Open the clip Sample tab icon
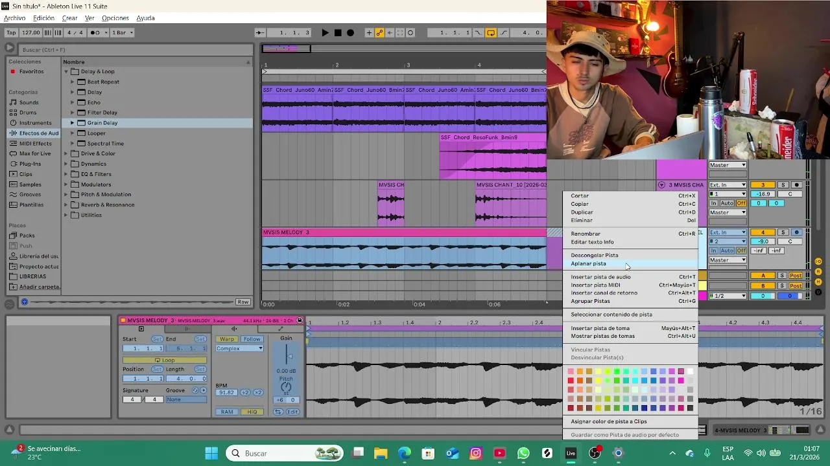Viewport: 830px width, 466px height. [234, 329]
